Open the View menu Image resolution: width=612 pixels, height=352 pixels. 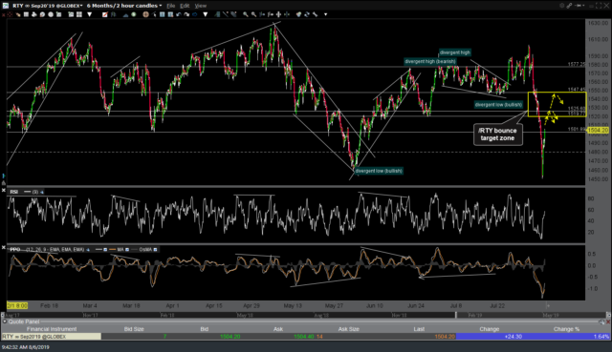(200, 6)
